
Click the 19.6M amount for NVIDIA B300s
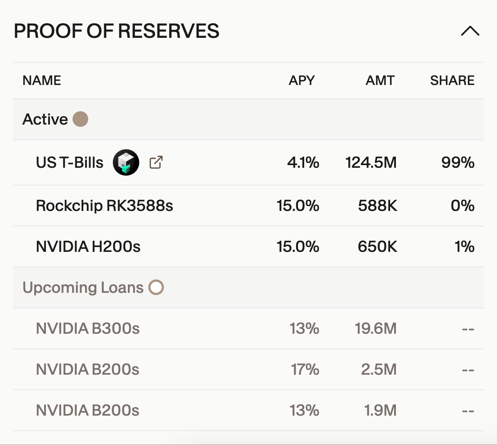pyautogui.click(x=375, y=329)
